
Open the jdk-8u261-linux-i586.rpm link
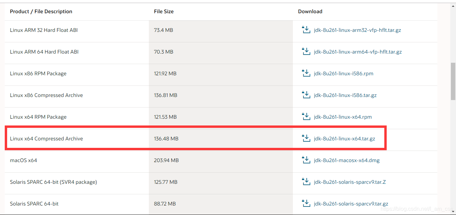(344, 74)
